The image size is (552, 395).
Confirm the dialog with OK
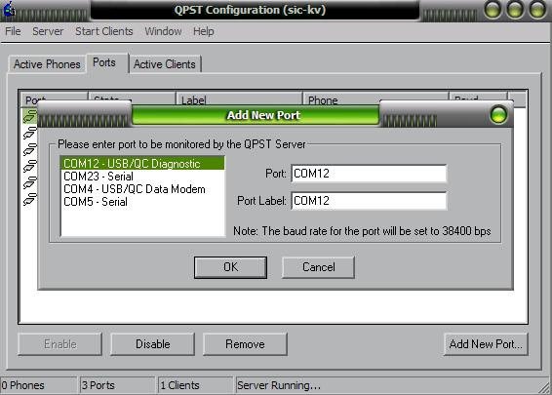tap(230, 267)
